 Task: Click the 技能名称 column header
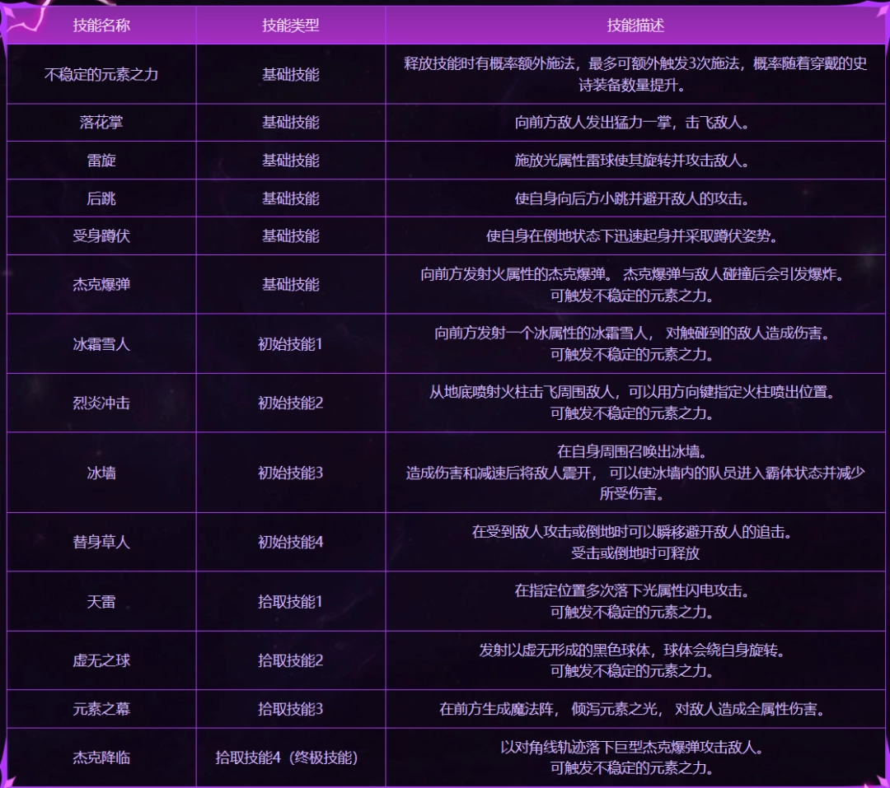[x=101, y=26]
